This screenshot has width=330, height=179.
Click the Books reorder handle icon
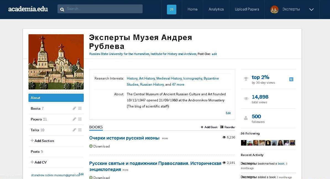coord(80,108)
